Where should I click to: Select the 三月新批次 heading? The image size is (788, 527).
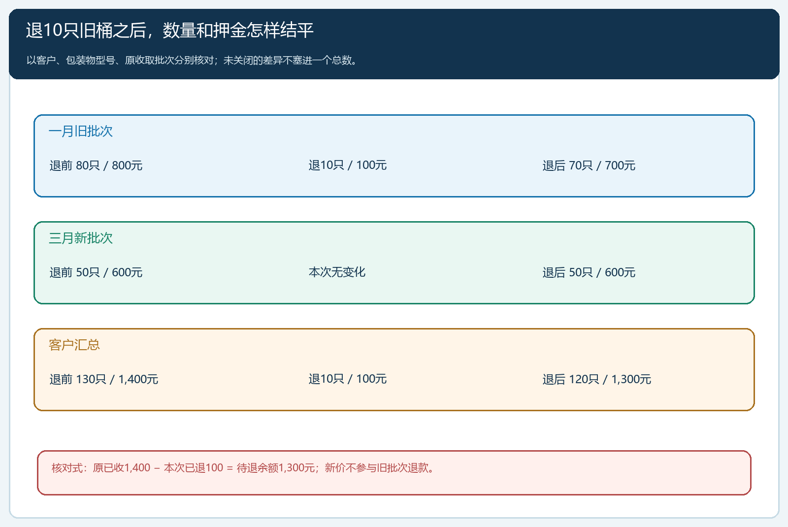point(81,238)
